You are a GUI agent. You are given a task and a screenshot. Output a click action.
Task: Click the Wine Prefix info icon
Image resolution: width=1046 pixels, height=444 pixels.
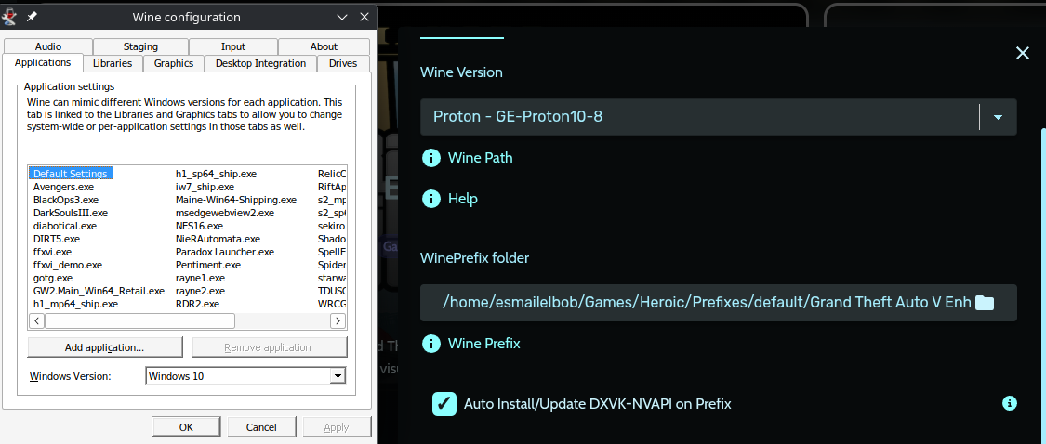coord(431,344)
